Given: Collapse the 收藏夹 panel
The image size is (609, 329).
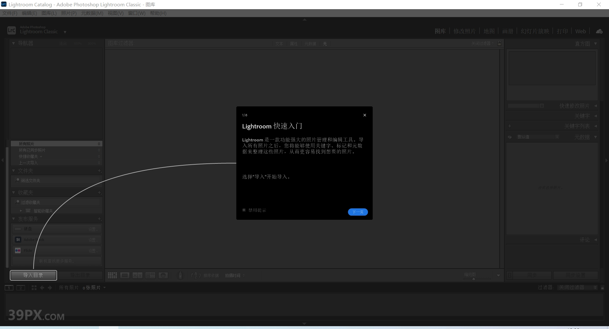Looking at the screenshot, I should pyautogui.click(x=13, y=192).
